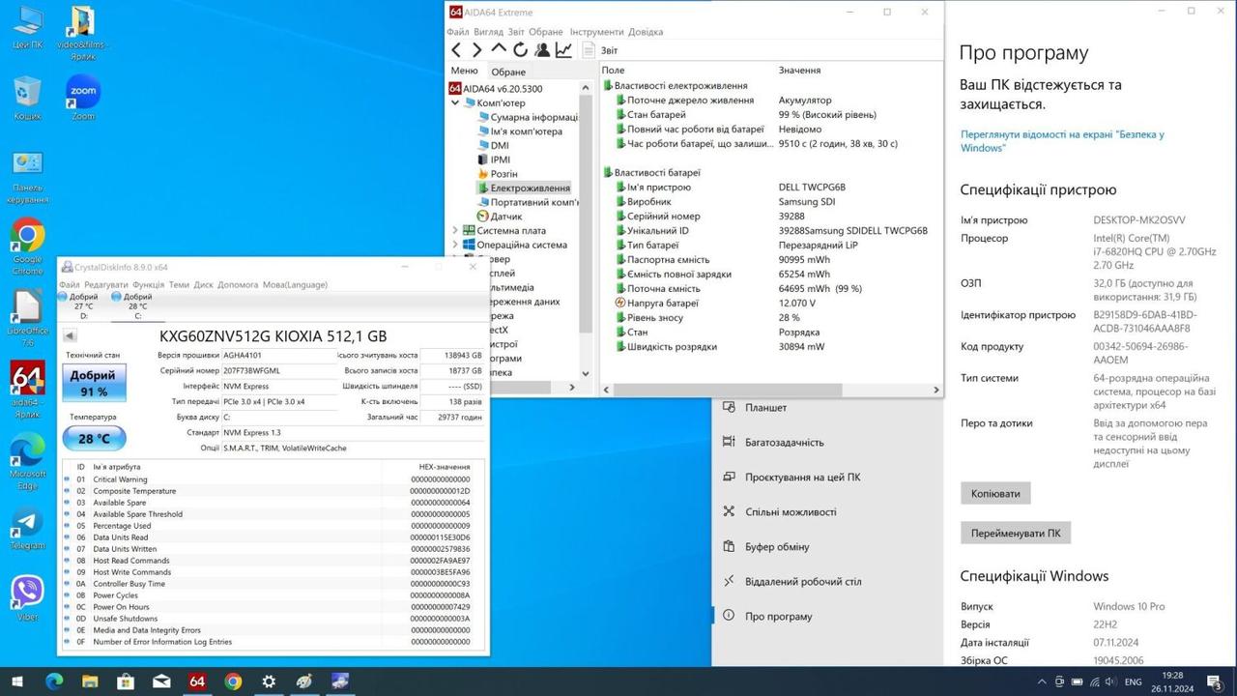
Task: Open AIDA64 Довідка menu
Action: [646, 32]
